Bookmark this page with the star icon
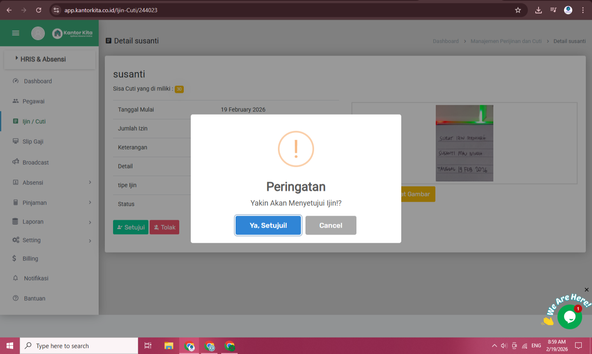 [x=518, y=10]
